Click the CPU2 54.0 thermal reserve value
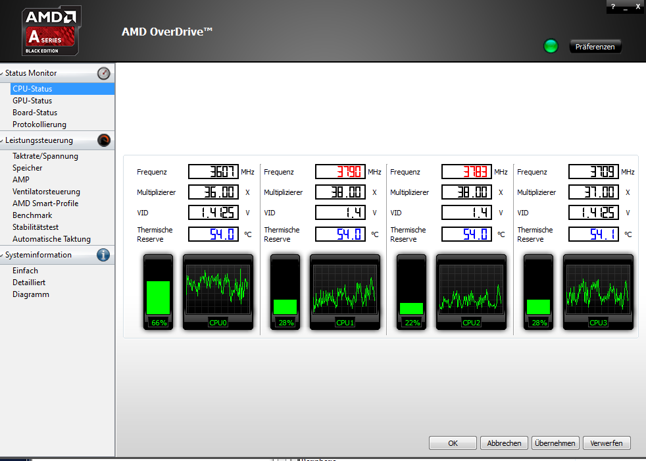646x461 pixels. tap(467, 234)
